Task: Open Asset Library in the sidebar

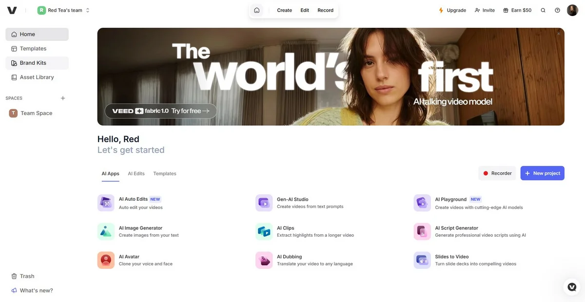Action: point(37,77)
